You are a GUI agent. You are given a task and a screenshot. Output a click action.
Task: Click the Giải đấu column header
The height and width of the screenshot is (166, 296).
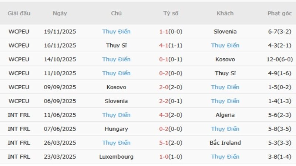coord(19,13)
